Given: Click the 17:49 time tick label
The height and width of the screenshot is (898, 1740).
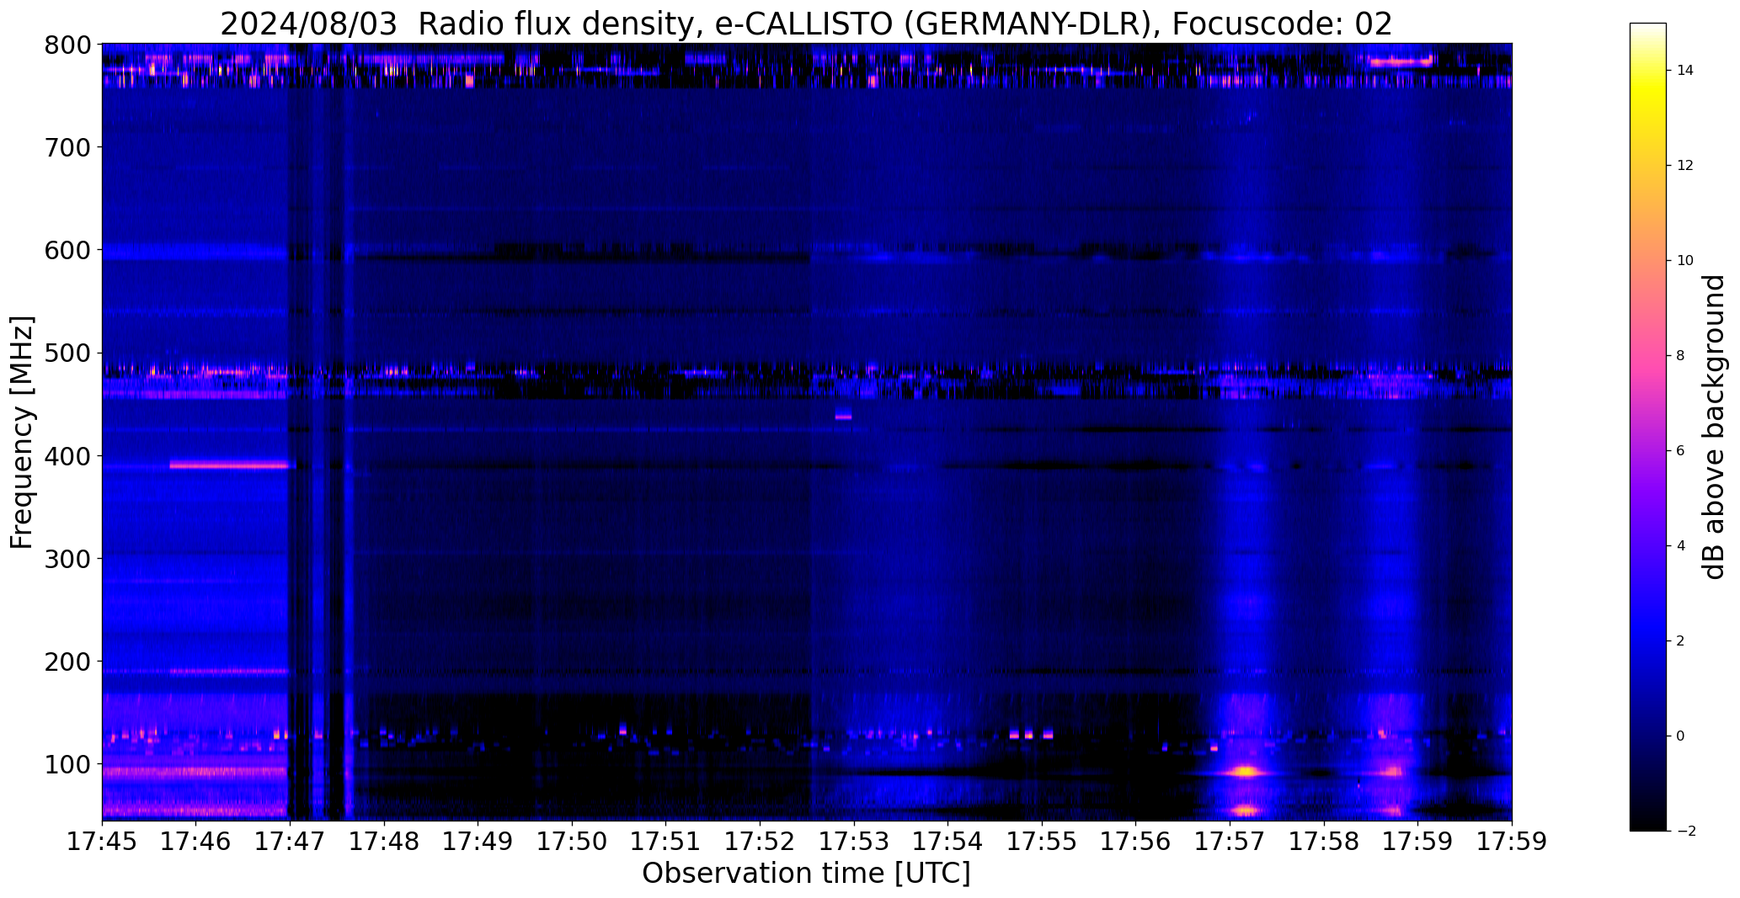Looking at the screenshot, I should [478, 842].
